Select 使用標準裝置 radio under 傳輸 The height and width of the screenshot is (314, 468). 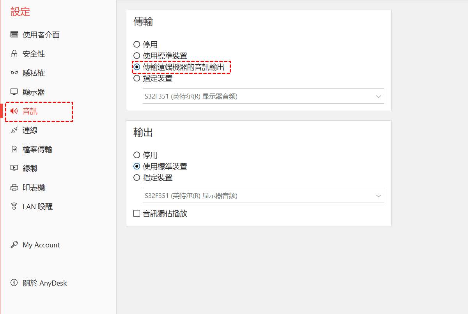coord(137,56)
